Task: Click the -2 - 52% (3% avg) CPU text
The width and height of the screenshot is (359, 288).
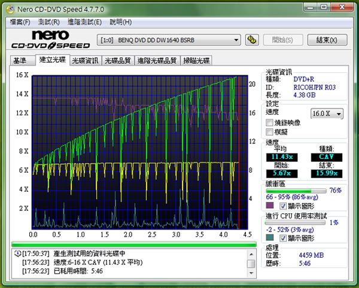Action: coord(290,229)
